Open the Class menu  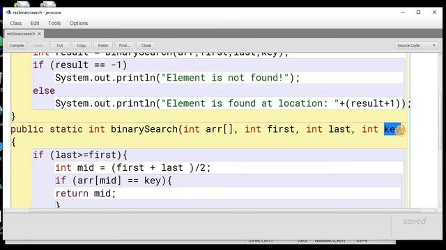tap(15, 23)
